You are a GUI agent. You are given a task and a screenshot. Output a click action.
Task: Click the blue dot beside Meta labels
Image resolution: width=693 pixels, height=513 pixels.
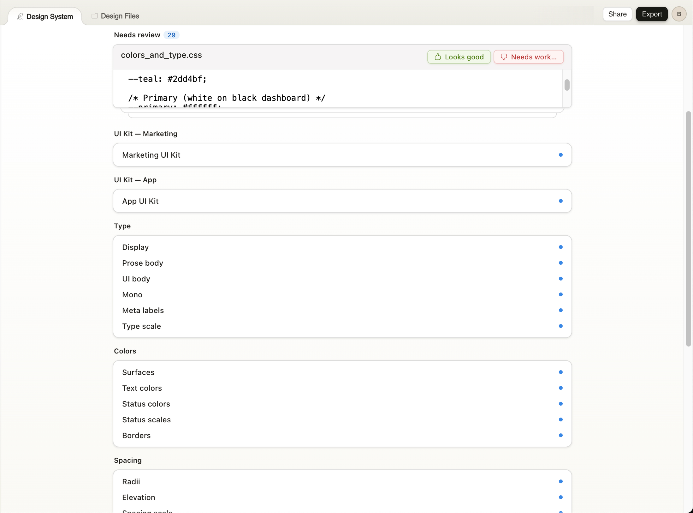(x=560, y=310)
